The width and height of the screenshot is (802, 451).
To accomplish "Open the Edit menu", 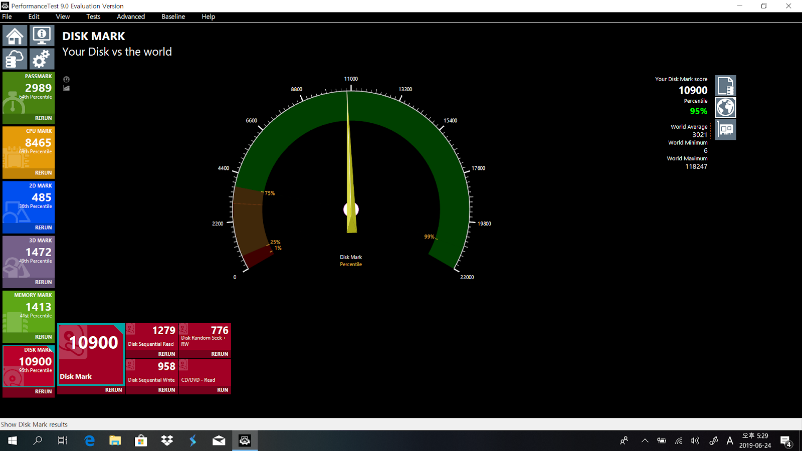I will [34, 17].
